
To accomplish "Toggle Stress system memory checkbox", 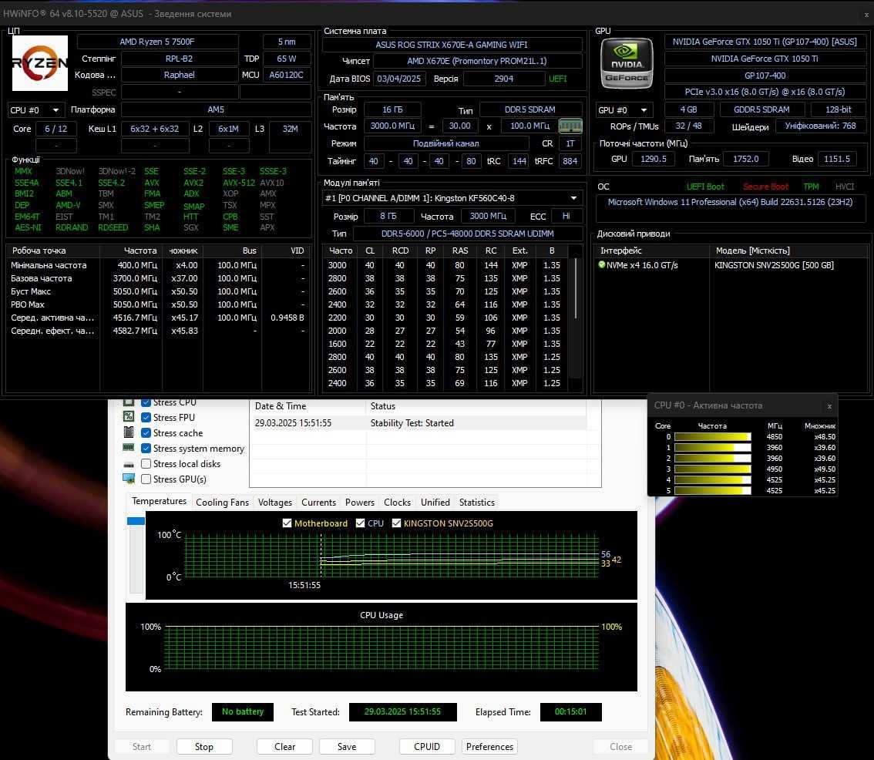I will pyautogui.click(x=146, y=448).
